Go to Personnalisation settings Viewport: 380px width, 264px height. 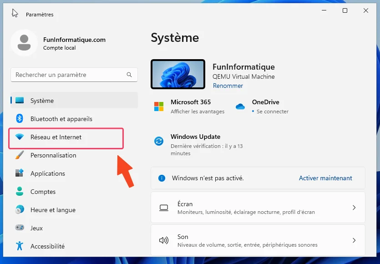[x=74, y=155]
